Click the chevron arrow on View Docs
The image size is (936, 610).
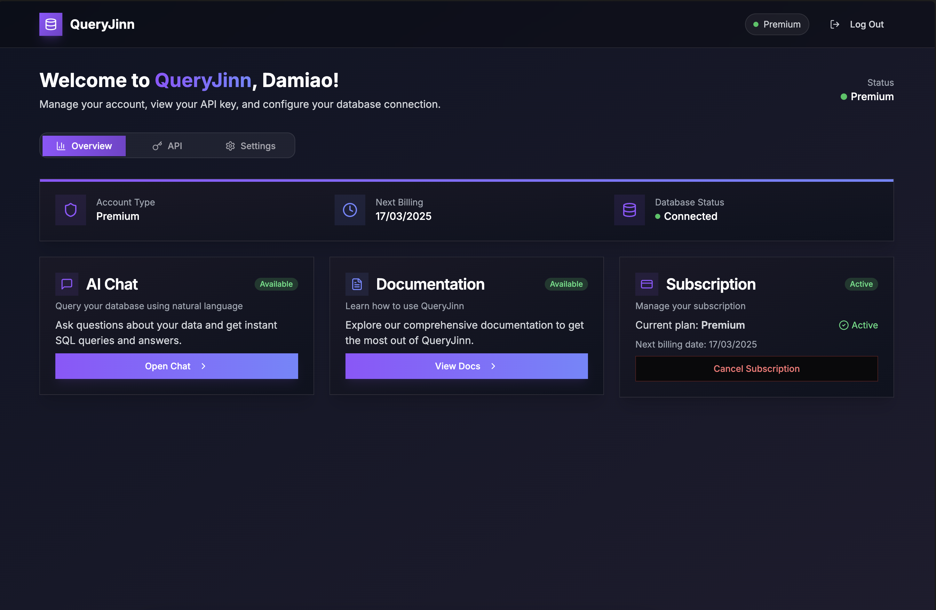(493, 366)
